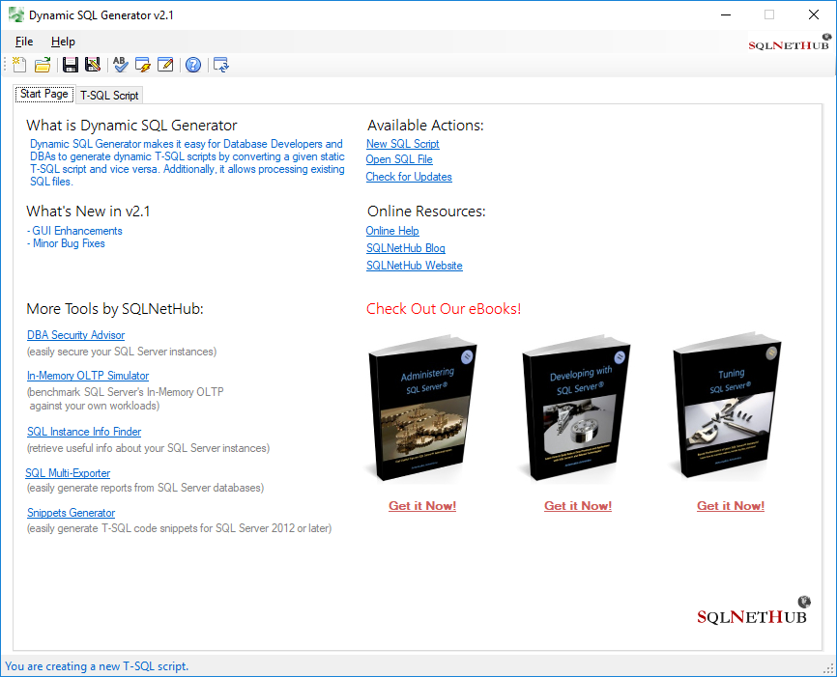Click Get it Now under Tuning SQL Server
This screenshot has height=677, width=837.
(731, 506)
